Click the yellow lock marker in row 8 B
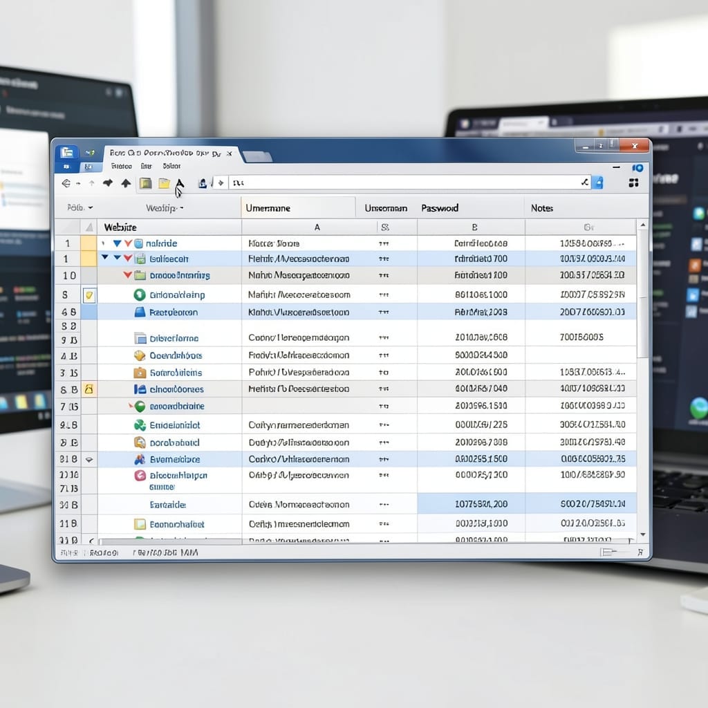 pos(89,389)
